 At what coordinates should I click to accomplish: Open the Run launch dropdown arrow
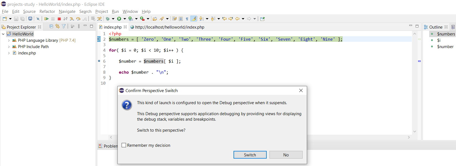pyautogui.click(x=125, y=19)
